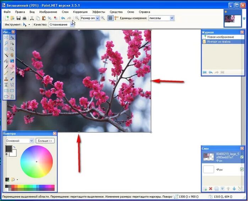Activate the Zoom magnifier tool

tap(12, 49)
